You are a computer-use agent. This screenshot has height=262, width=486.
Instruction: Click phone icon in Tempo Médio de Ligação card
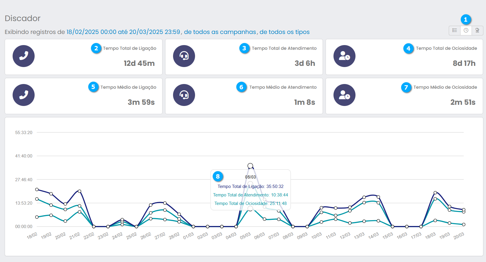click(23, 95)
